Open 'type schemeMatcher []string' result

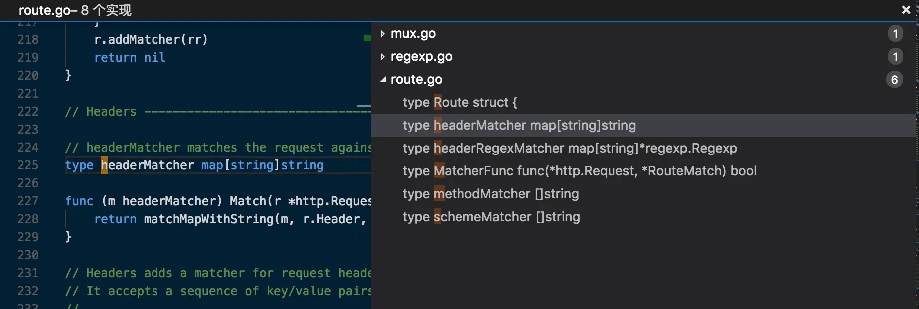coord(491,217)
